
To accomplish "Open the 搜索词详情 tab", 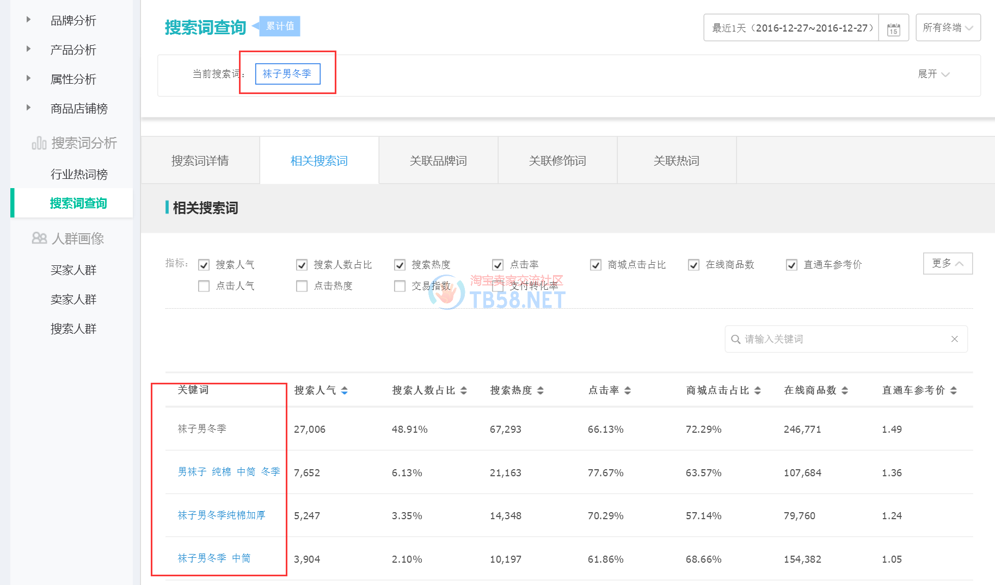I will (200, 161).
